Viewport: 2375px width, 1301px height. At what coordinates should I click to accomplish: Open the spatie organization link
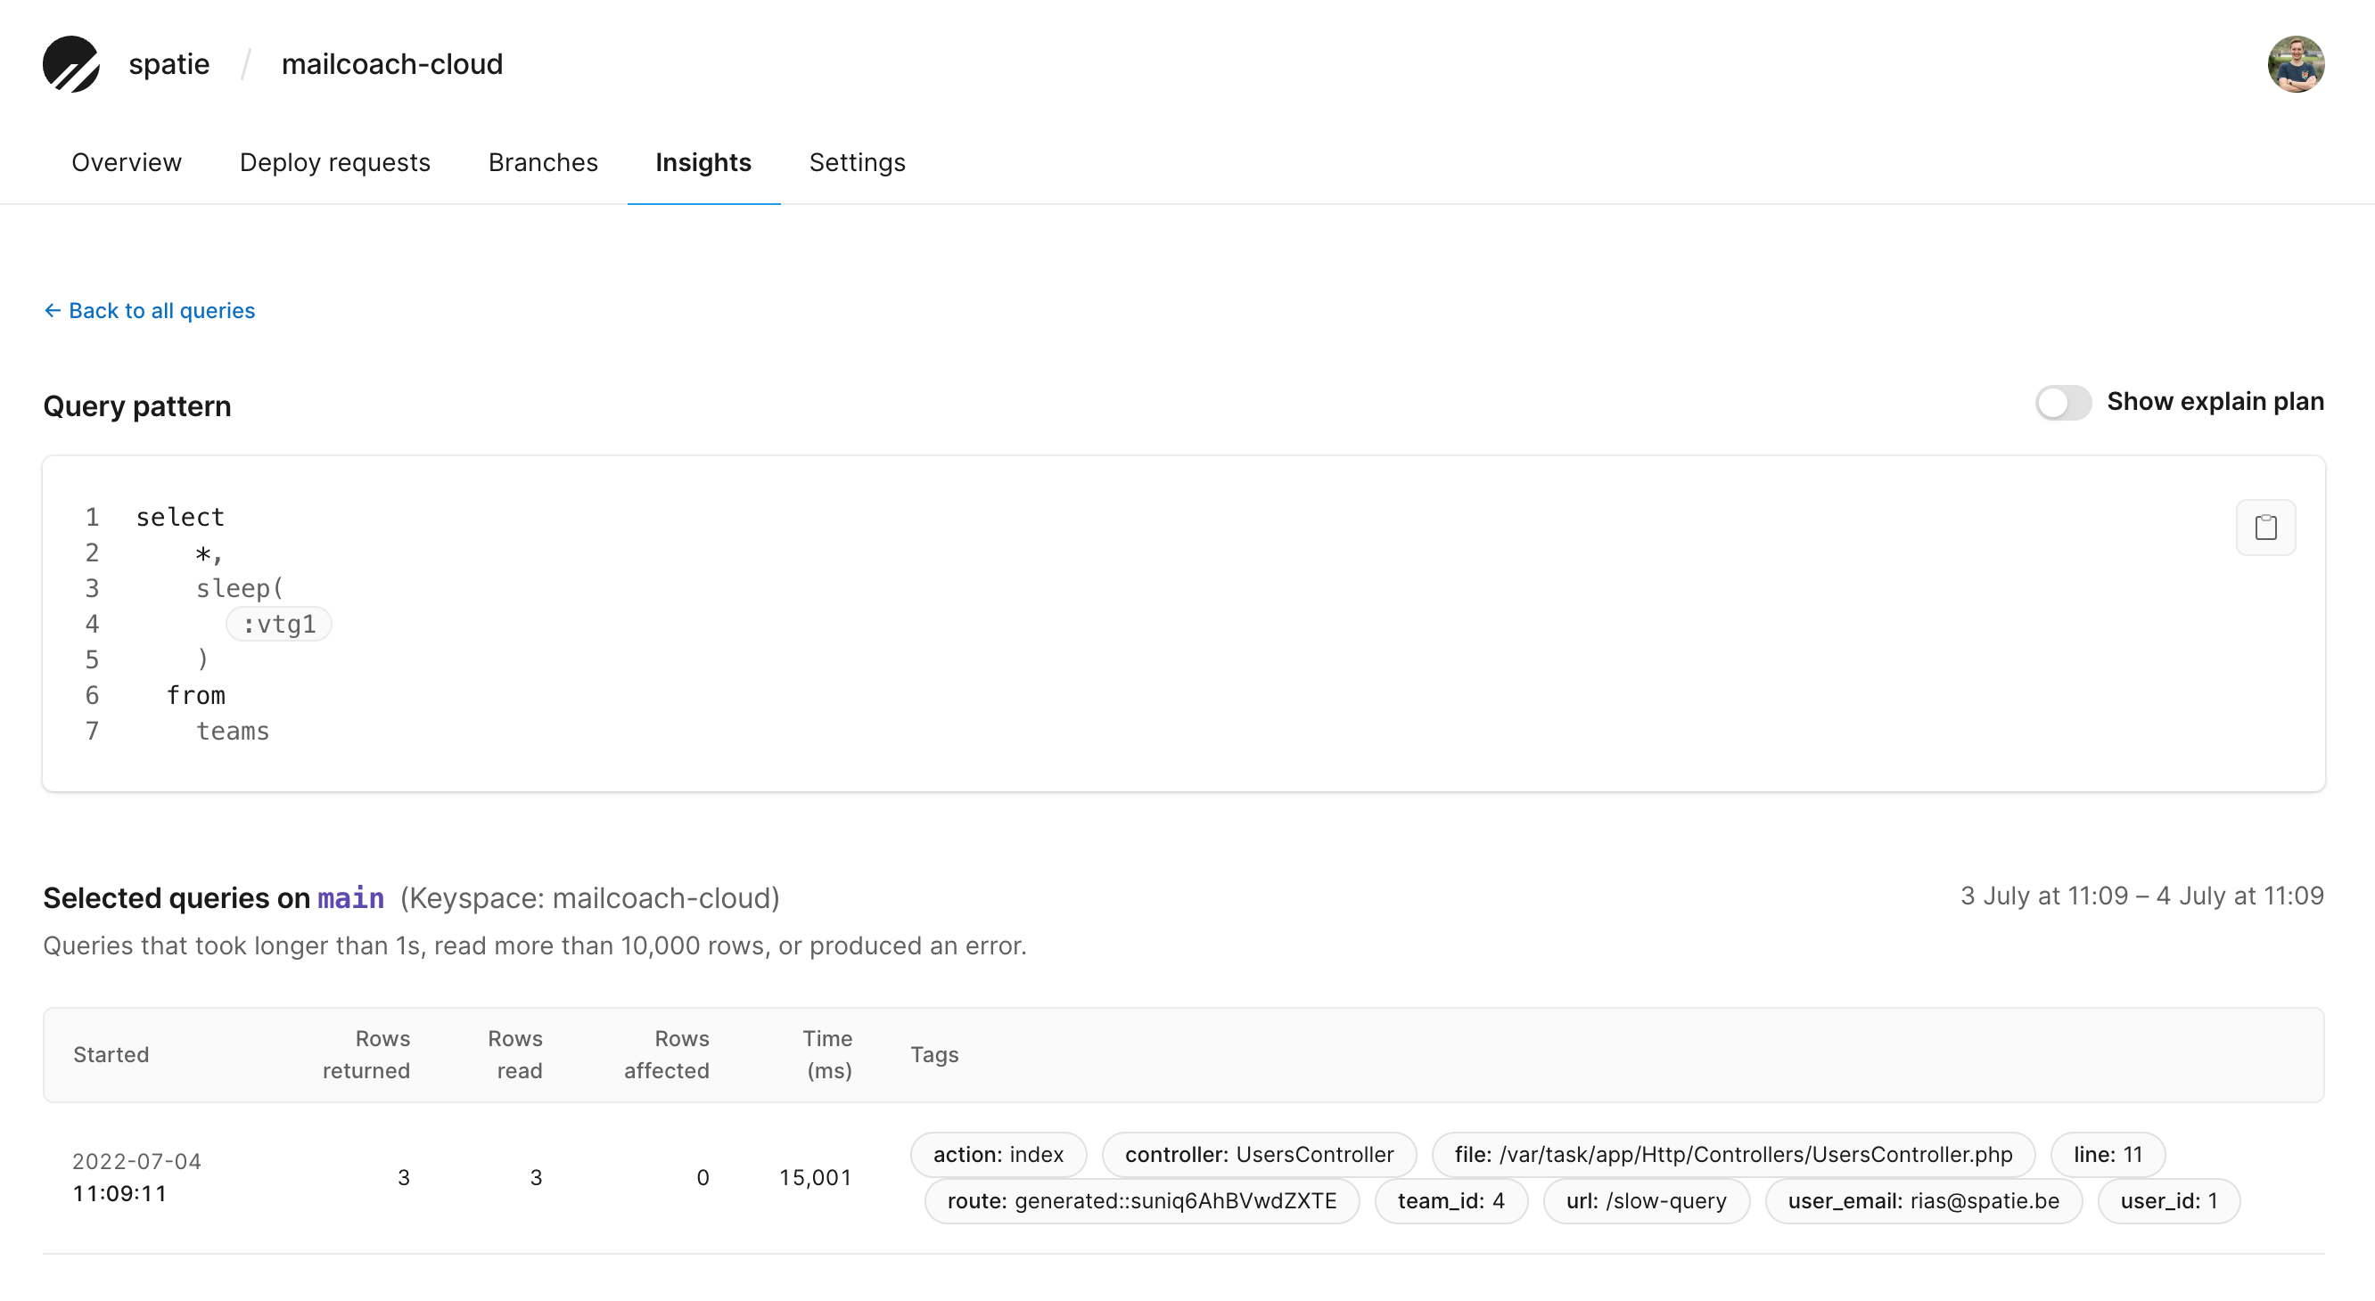point(168,63)
